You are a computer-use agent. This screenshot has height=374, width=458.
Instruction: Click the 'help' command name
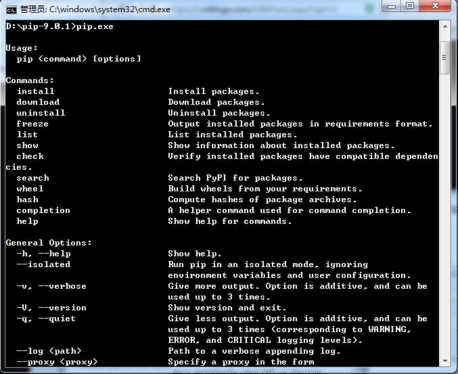coord(27,221)
